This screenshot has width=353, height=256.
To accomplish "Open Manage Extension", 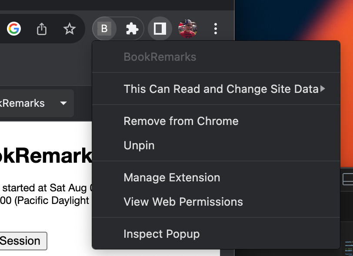I will click(216, 177).
